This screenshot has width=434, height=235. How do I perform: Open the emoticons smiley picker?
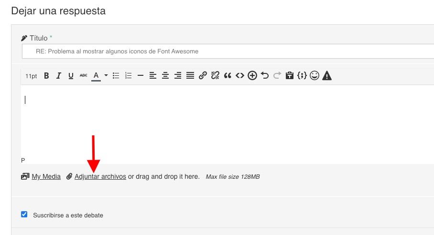(x=315, y=75)
